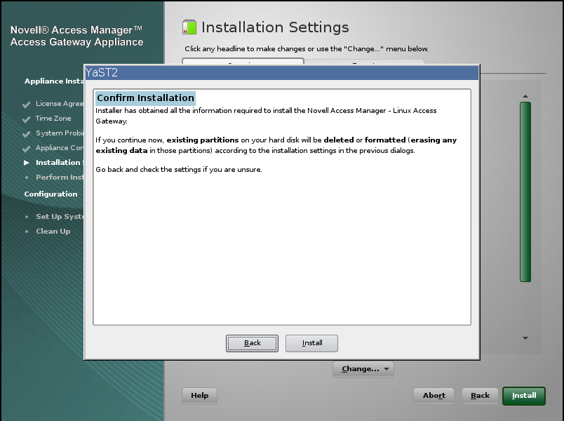Click the scrollbar down arrow
564x421 pixels.
[525, 338]
